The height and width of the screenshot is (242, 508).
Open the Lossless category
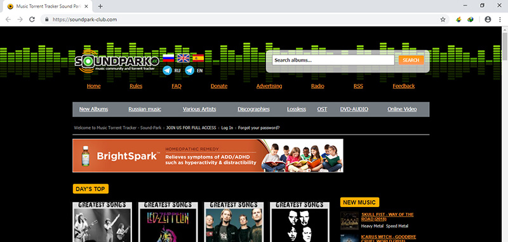tap(297, 109)
